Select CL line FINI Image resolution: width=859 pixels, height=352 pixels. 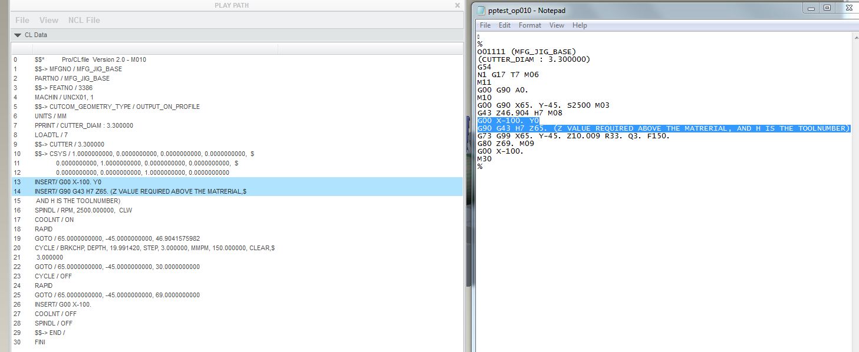tap(237, 342)
